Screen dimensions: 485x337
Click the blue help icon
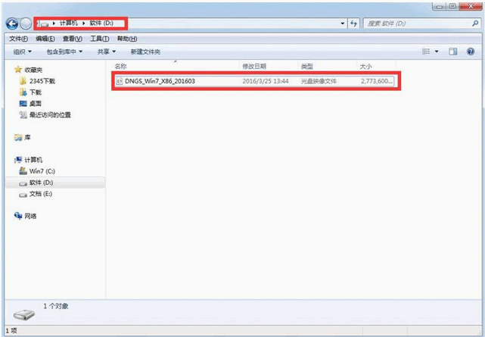pyautogui.click(x=471, y=51)
